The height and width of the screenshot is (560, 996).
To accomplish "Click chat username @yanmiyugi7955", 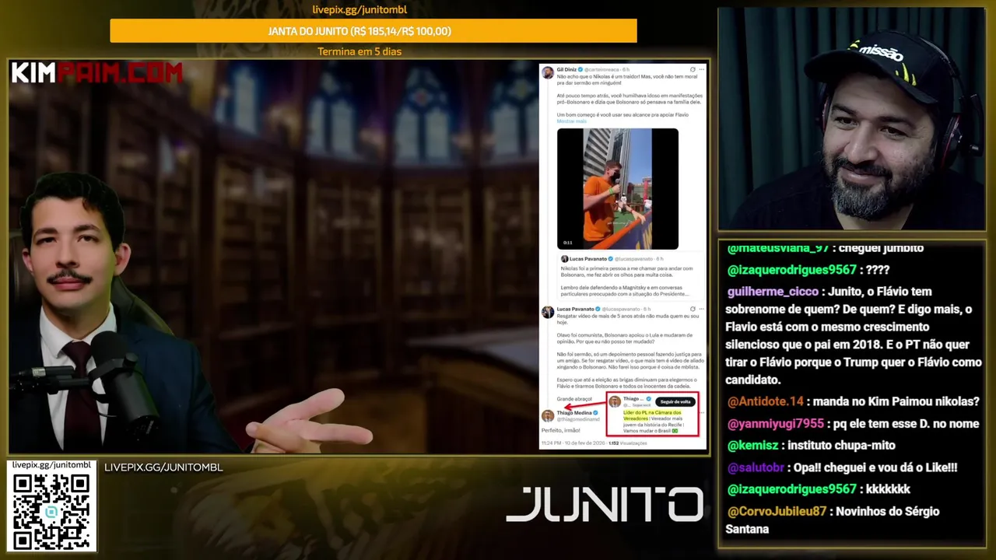I will click(x=776, y=424).
